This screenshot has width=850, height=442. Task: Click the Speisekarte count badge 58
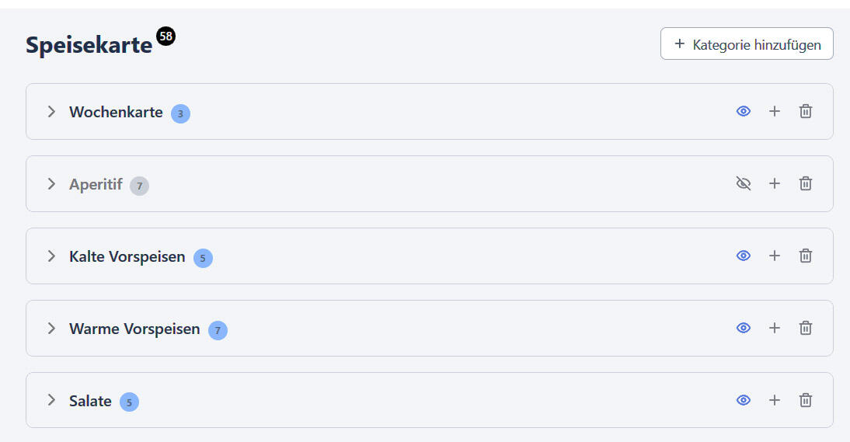click(x=165, y=37)
